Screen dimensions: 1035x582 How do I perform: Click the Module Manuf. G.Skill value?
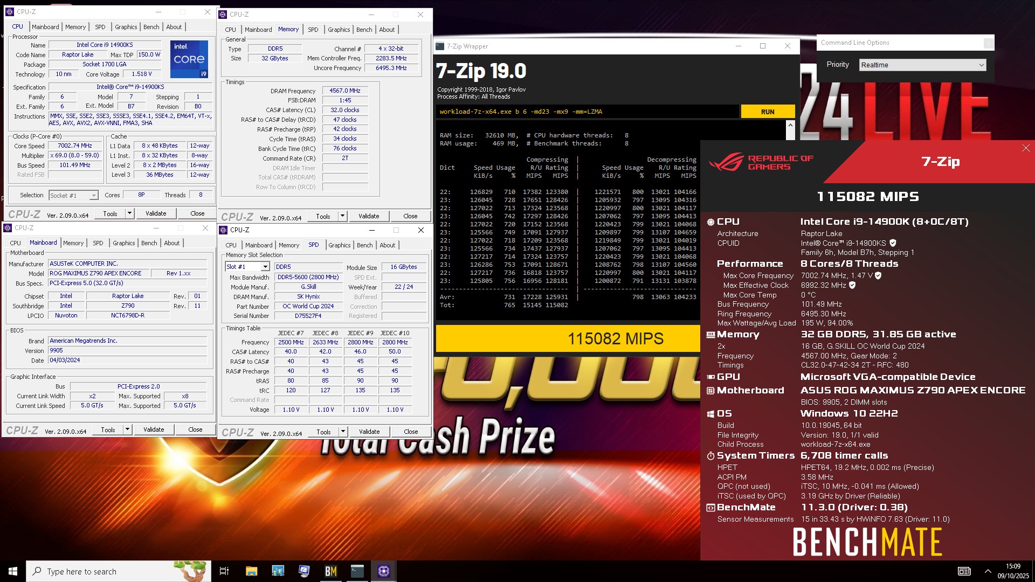click(308, 287)
